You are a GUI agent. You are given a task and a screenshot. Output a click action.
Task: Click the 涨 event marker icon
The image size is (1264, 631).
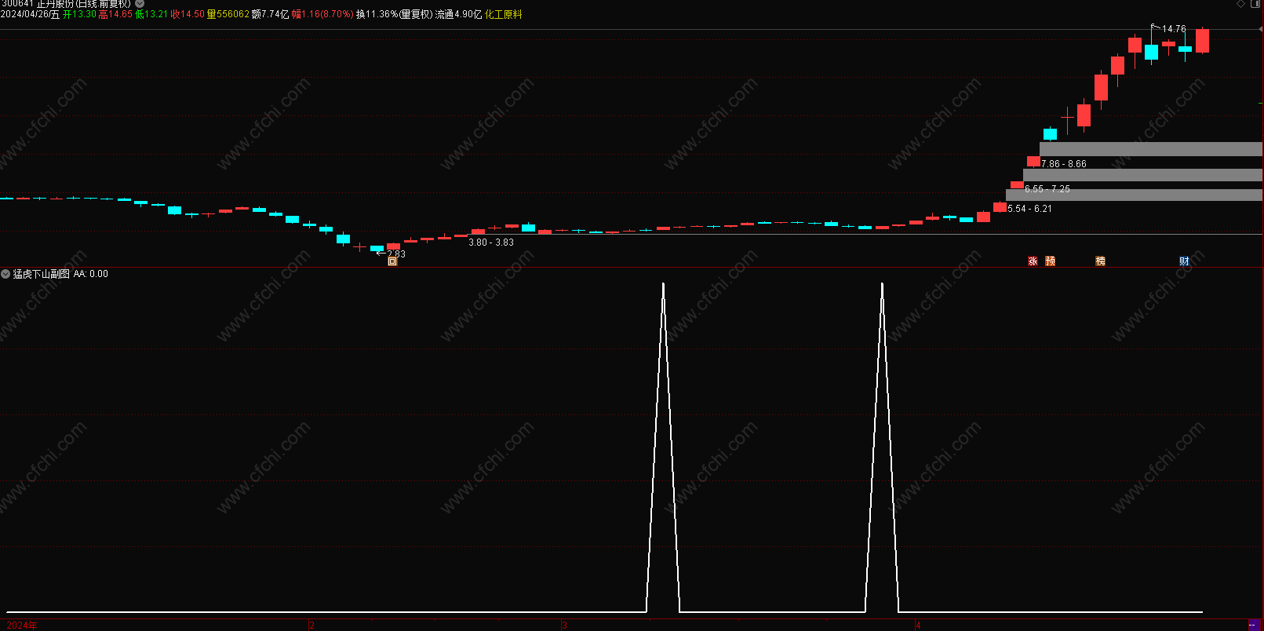[1033, 261]
